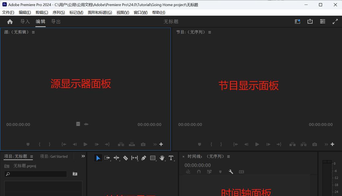This screenshot has height=196, width=342.
Task: Expand Source monitor overflow buttons chevron
Action: 155,144
